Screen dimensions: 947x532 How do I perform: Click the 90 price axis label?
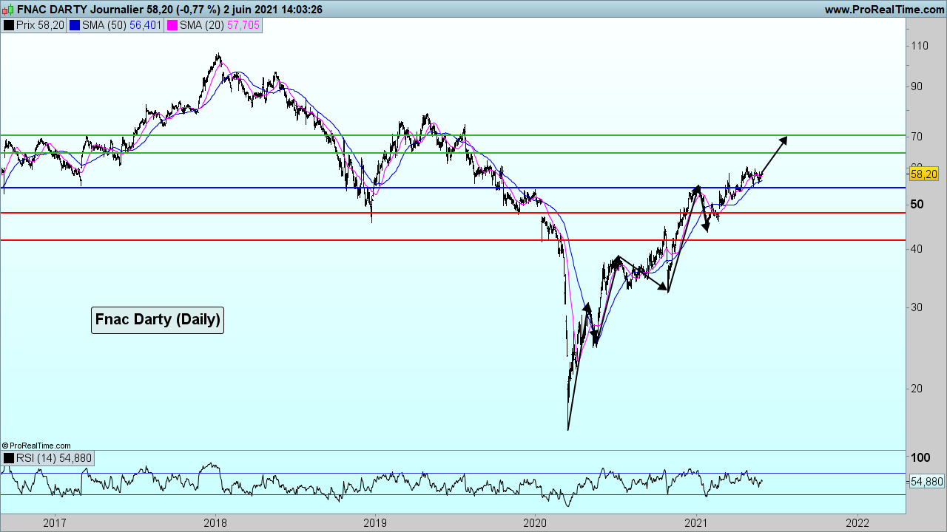pos(917,86)
